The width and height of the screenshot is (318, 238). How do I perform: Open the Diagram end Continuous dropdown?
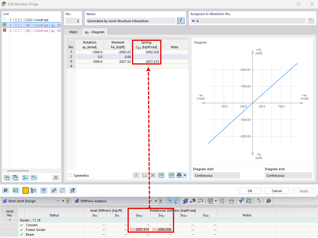pyautogui.click(x=288, y=175)
